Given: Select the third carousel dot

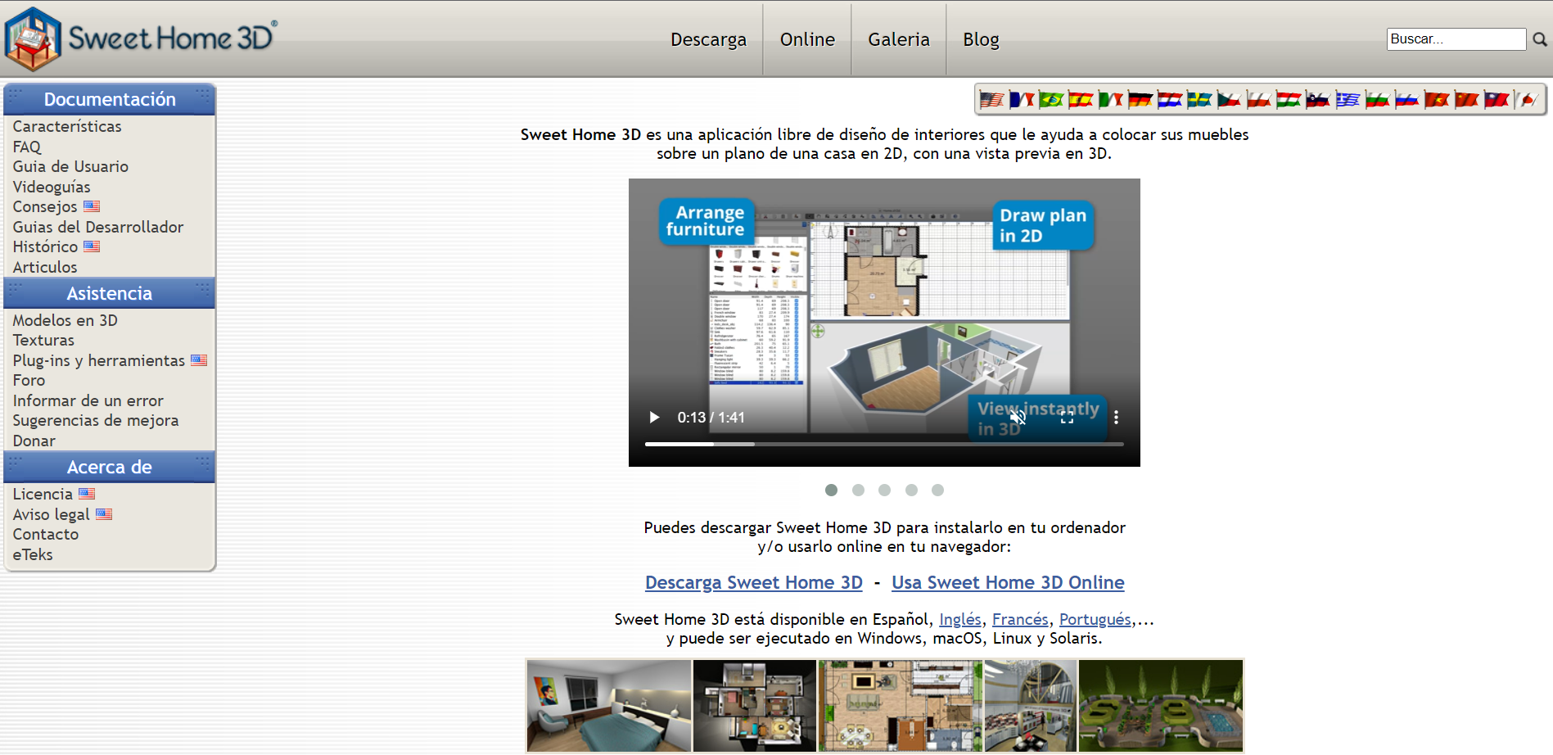Looking at the screenshot, I should pyautogui.click(x=884, y=490).
